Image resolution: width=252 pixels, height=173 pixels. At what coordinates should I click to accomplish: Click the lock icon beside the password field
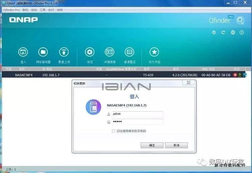pos(109,122)
